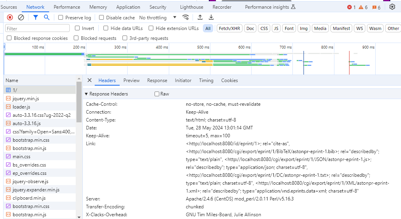Check 3rd-party requests option
Screen dimensions: 401x219
[125, 38]
